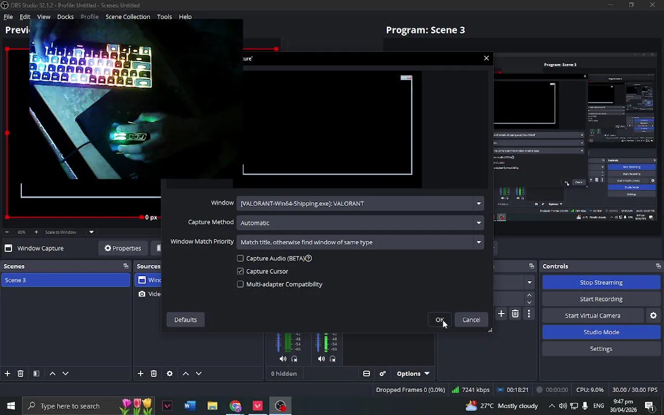Add a new source with plus icon
This screenshot has height=415, width=664.
click(x=141, y=373)
